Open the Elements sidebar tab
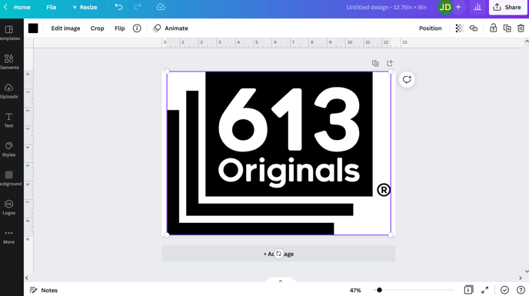 pos(8,62)
